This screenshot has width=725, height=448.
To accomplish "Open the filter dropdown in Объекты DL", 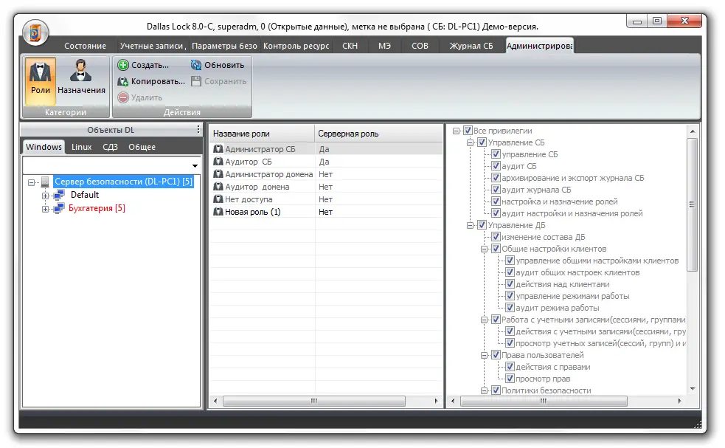I will pyautogui.click(x=195, y=165).
